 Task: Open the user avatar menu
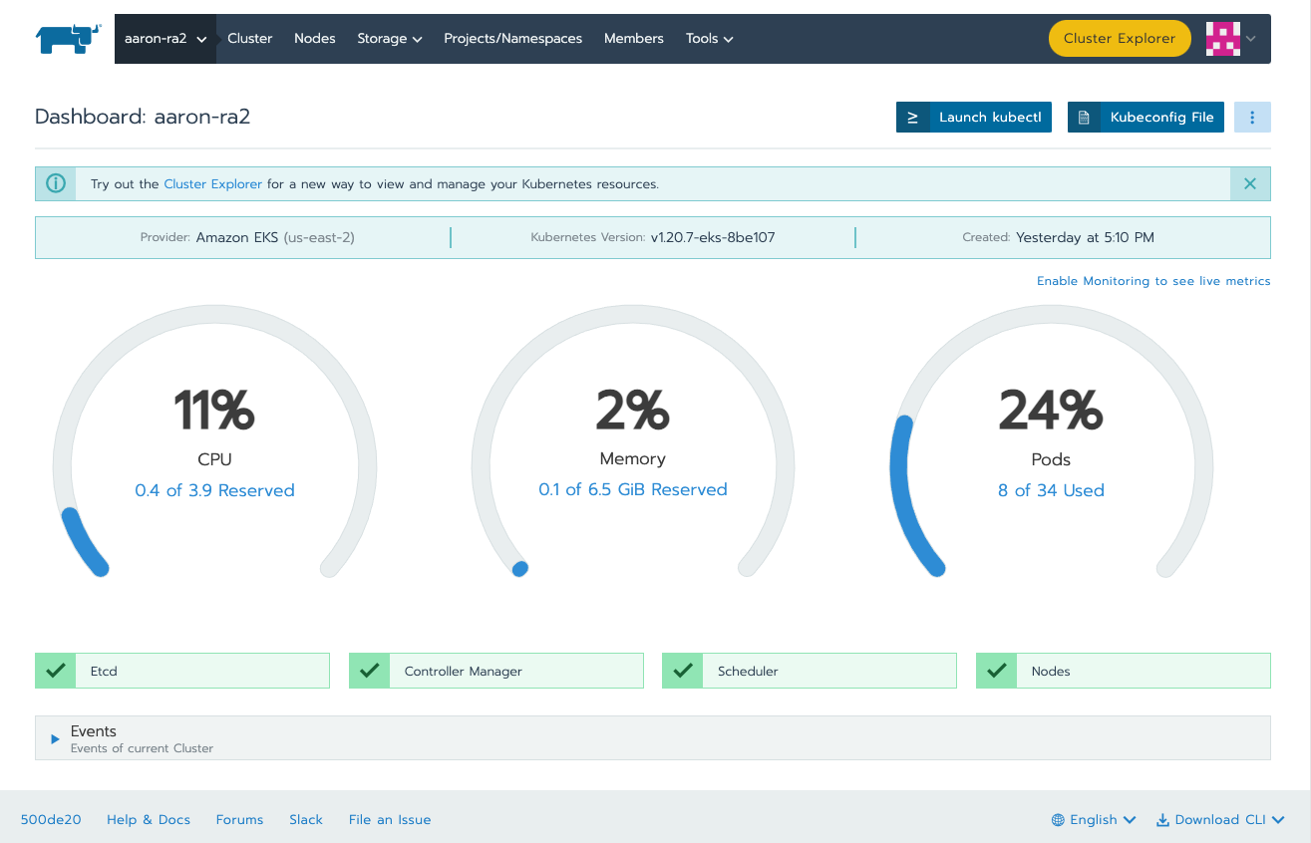point(1222,38)
